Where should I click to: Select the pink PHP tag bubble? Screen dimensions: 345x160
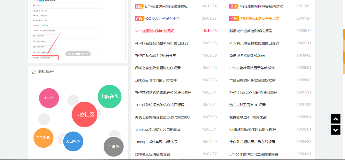pos(49,98)
